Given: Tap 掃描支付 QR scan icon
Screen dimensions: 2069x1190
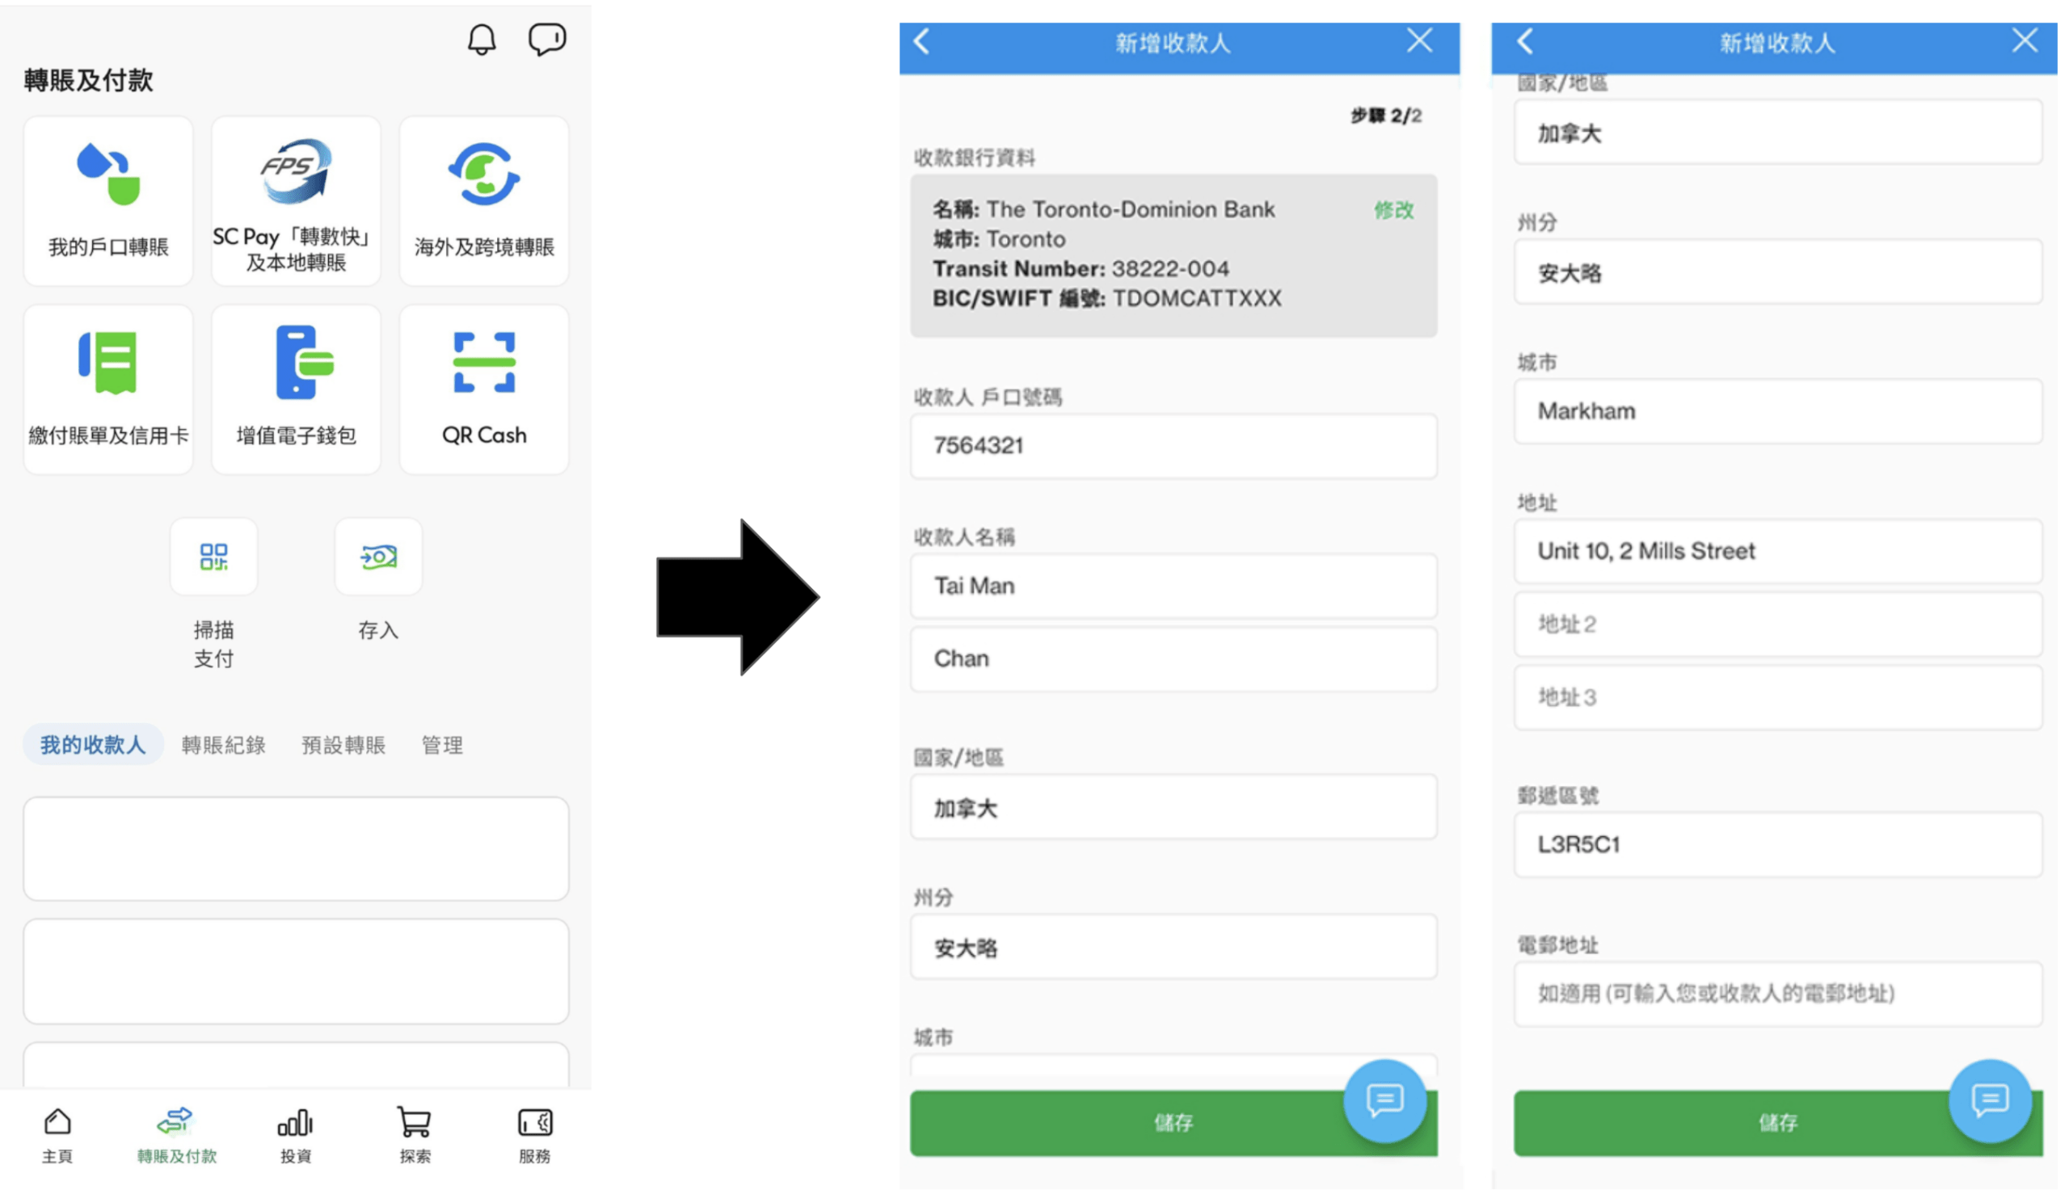Looking at the screenshot, I should [x=213, y=557].
